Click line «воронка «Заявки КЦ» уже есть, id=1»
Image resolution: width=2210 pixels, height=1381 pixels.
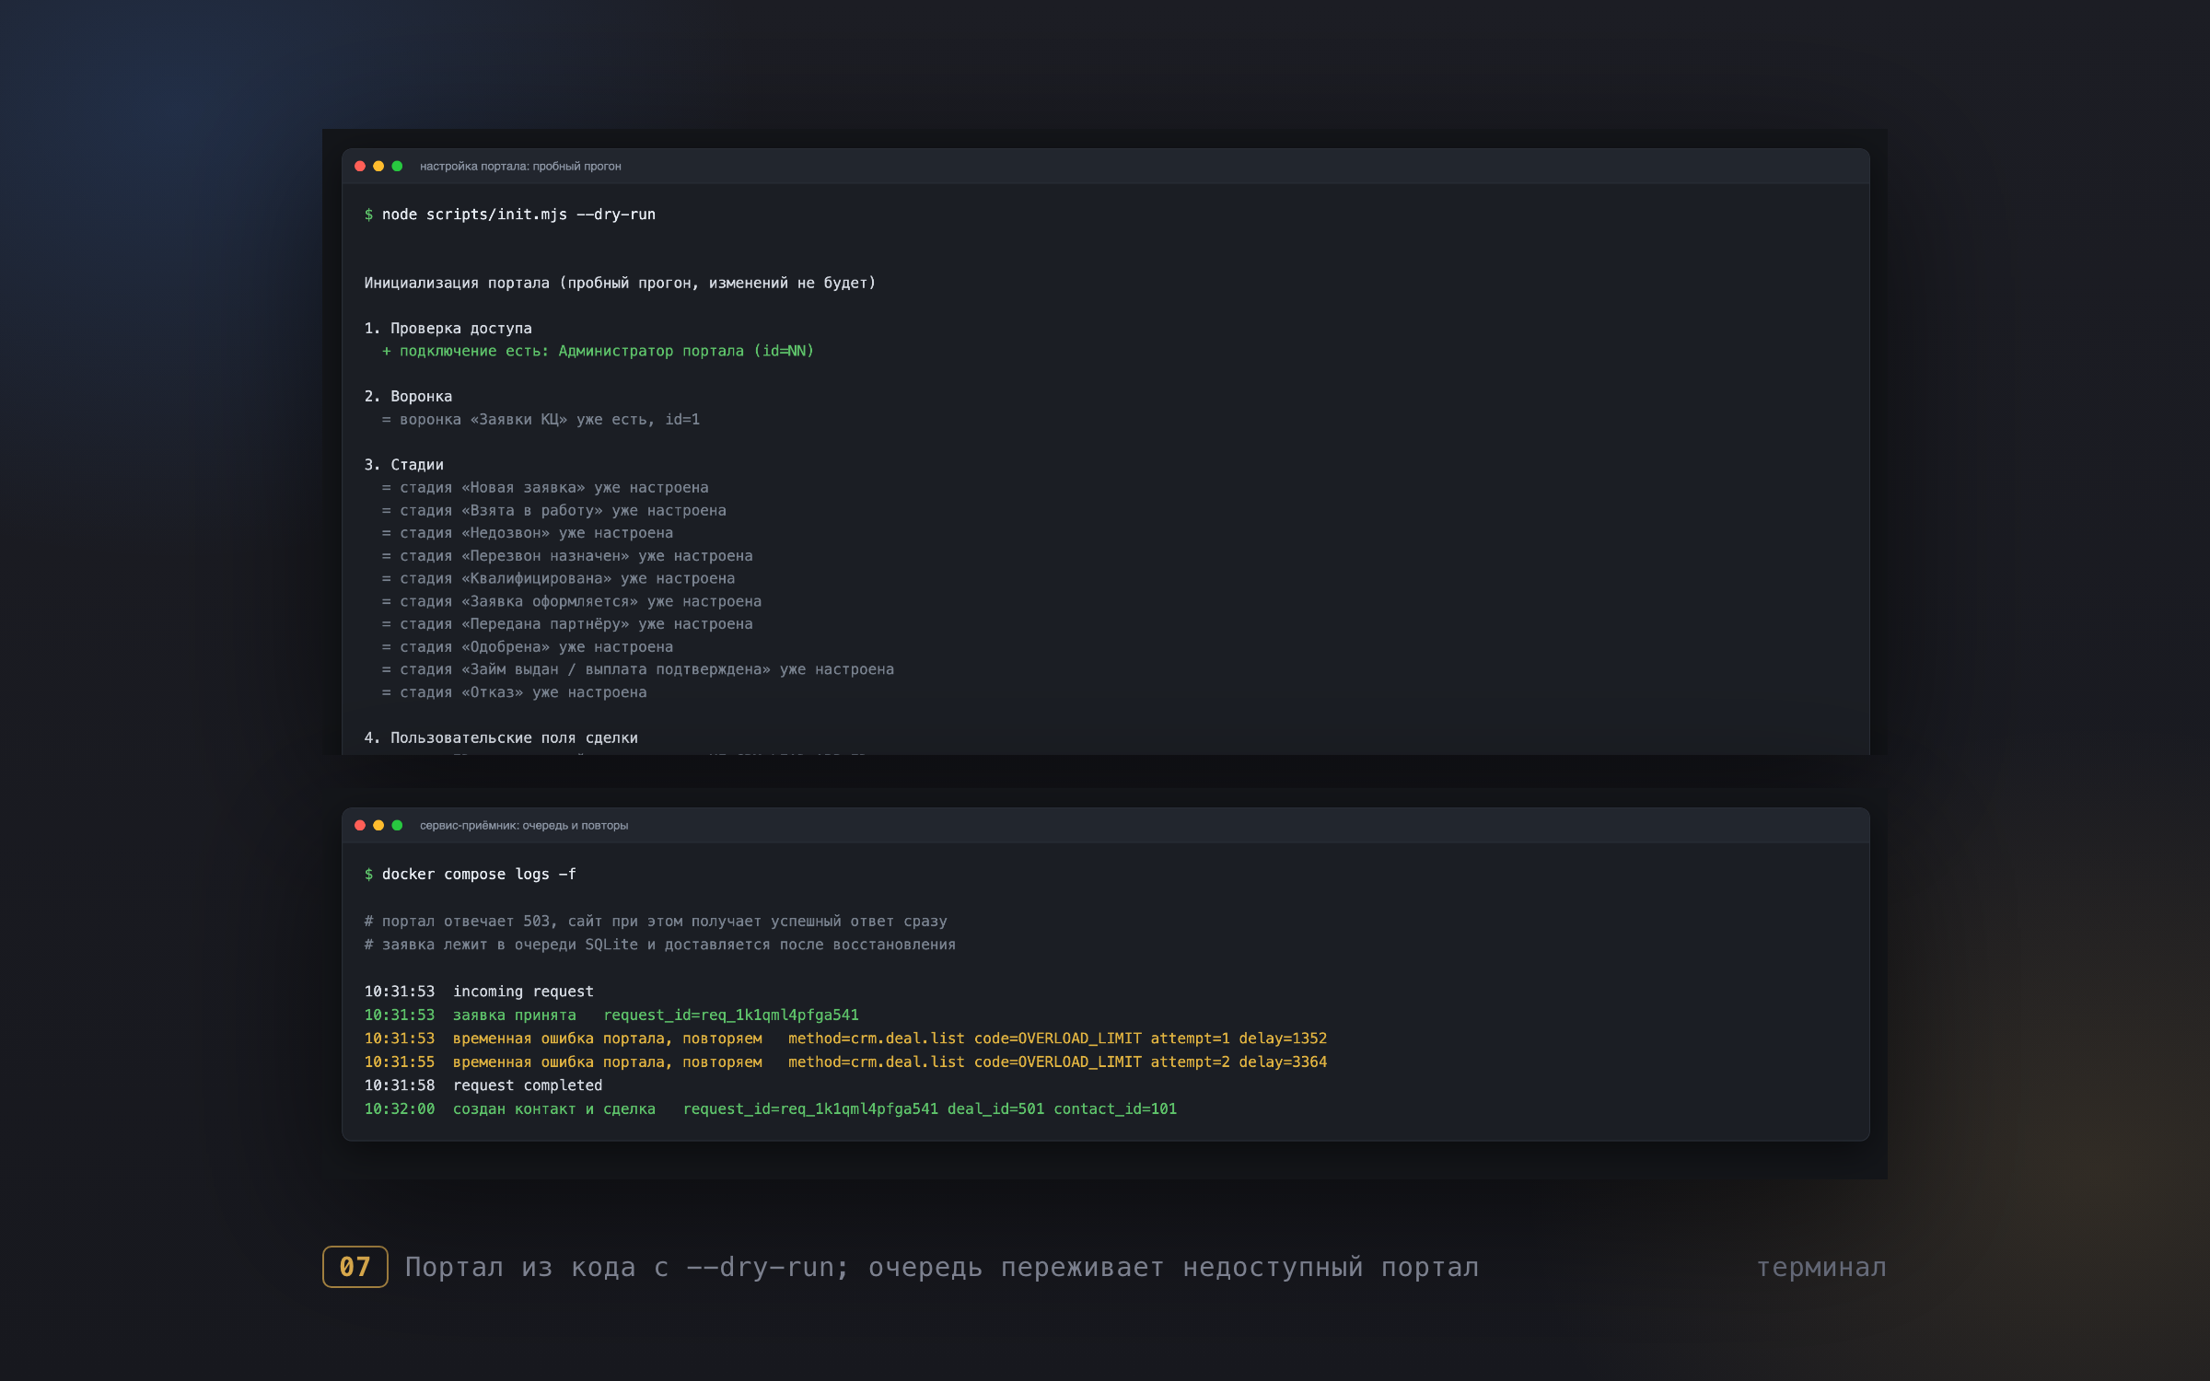[x=541, y=420]
